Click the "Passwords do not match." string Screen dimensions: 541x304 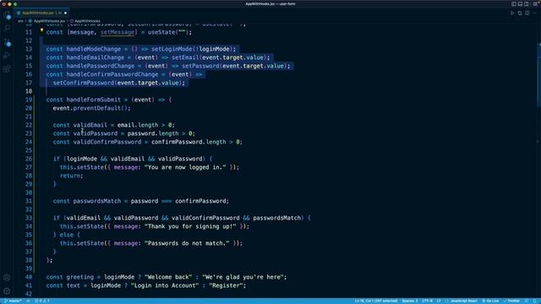click(187, 243)
